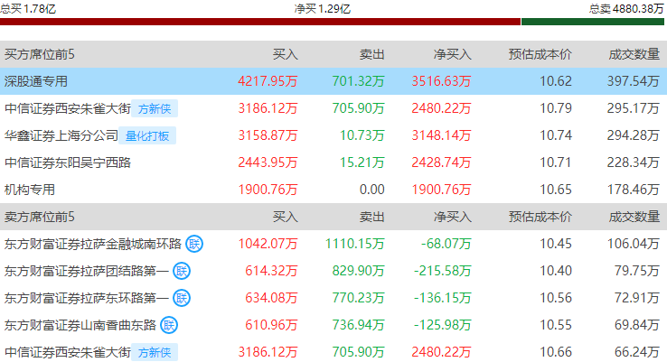Click 成交数量 header in seller table
Image resolution: width=667 pixels, height=362 pixels.
click(x=634, y=217)
